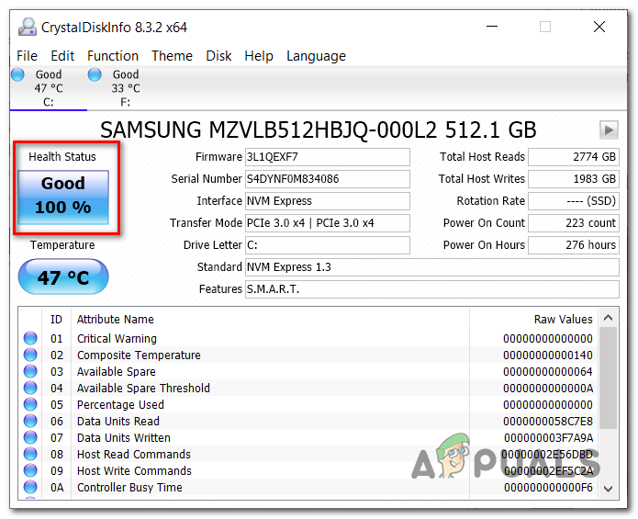The height and width of the screenshot is (519, 638).
Task: Click status orb for Critical Warning row
Action: click(x=30, y=338)
